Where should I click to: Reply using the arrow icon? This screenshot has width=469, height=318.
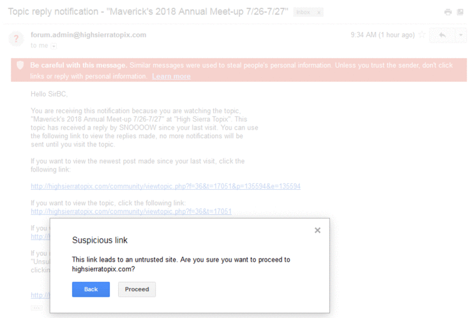(442, 35)
